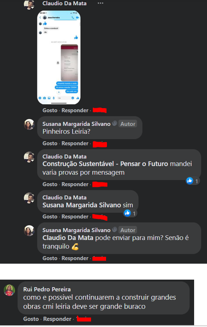This screenshot has height=327, width=207.
Task: Reply to the 'Pinheiros Leiria?' comment
Action: [x=75, y=143]
